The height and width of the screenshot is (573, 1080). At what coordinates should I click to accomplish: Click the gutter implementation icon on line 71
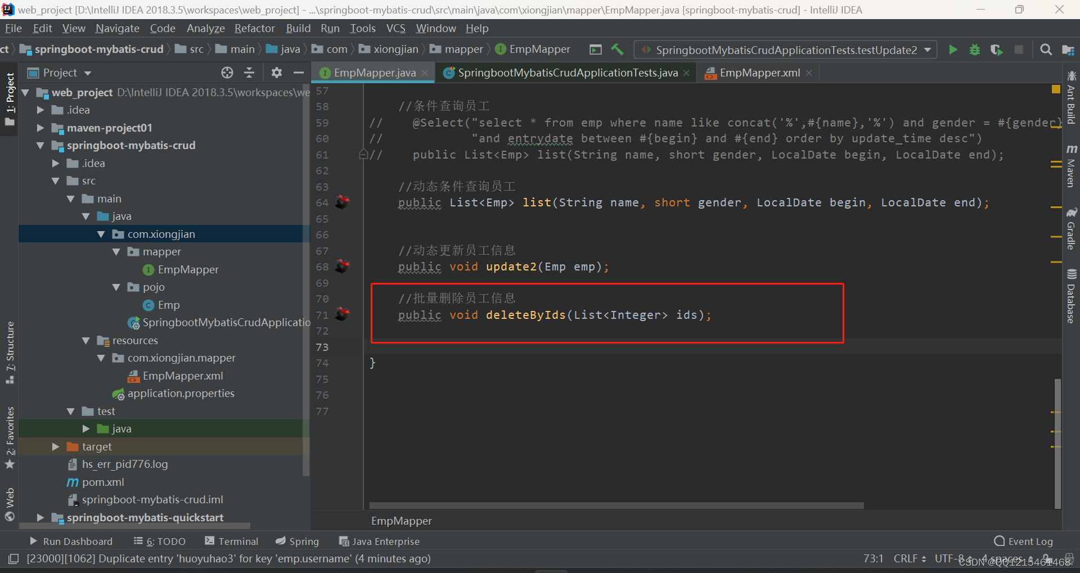click(x=342, y=314)
